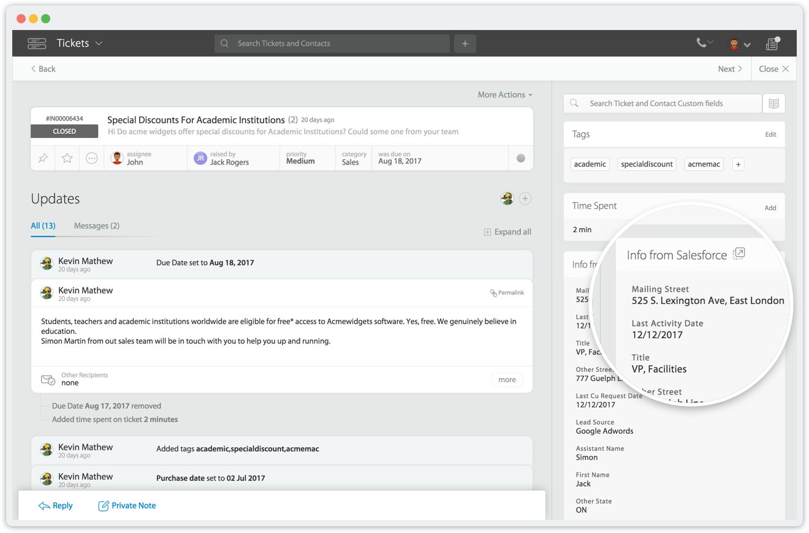
Task: Add a new tag with the plus button
Action: [x=738, y=164]
